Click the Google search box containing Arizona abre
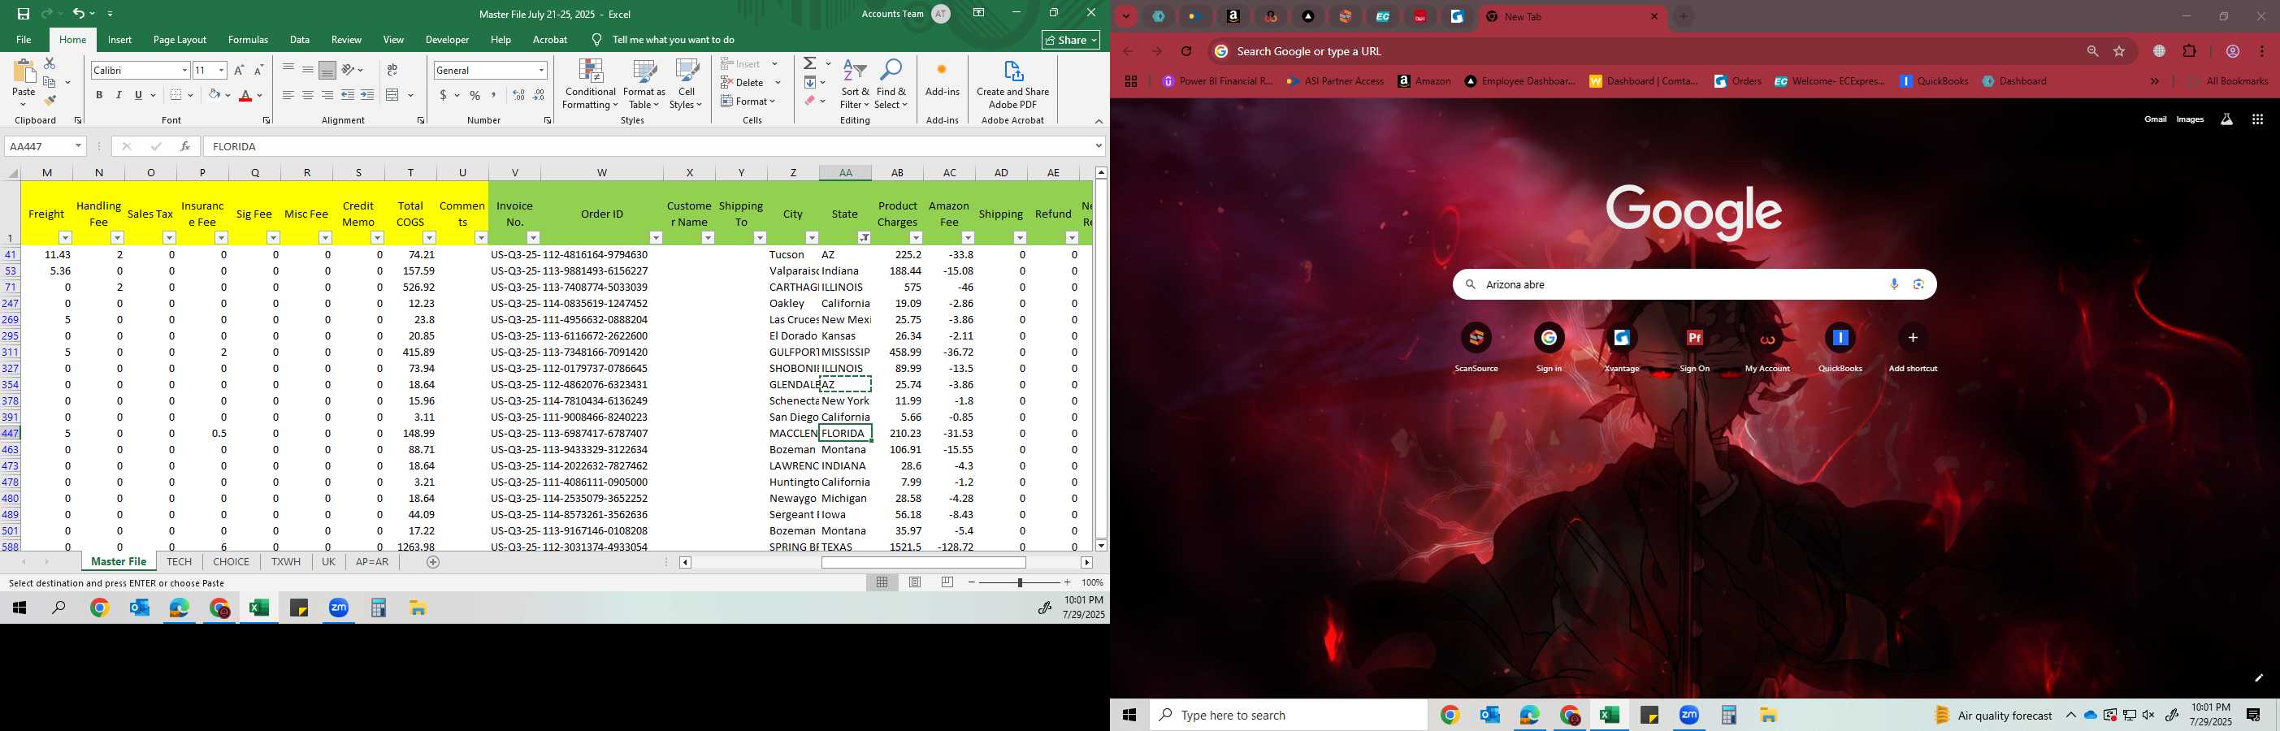 pos(1694,284)
